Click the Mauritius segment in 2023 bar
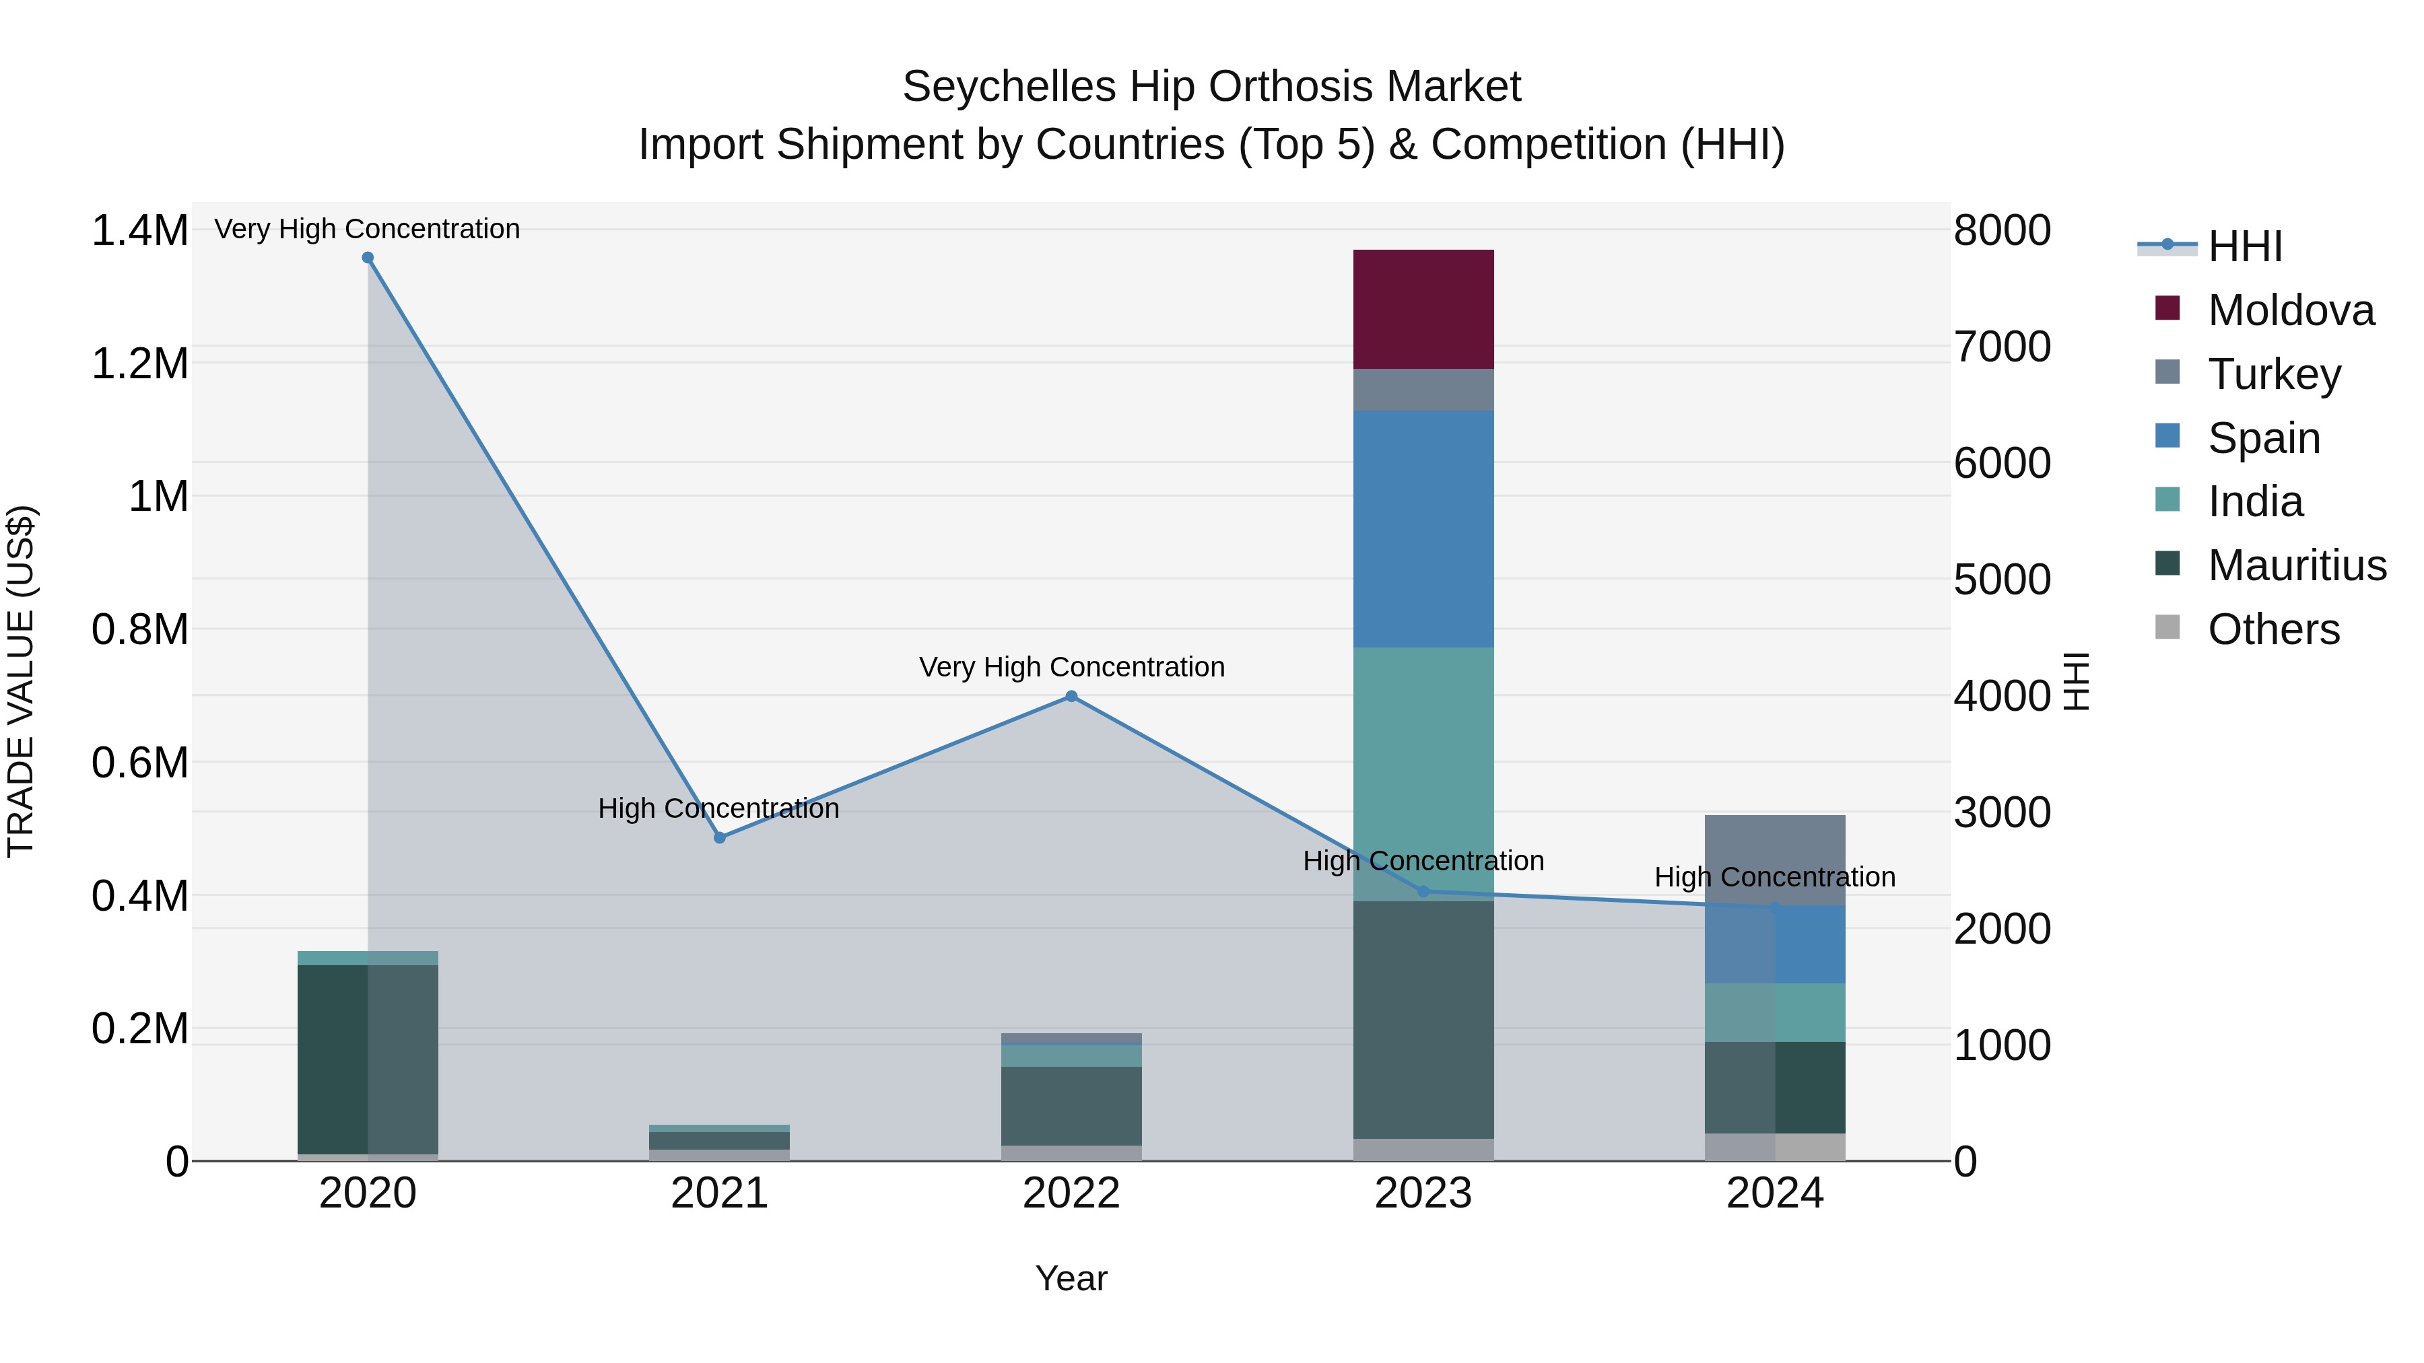The image size is (2424, 1363). click(1423, 1020)
